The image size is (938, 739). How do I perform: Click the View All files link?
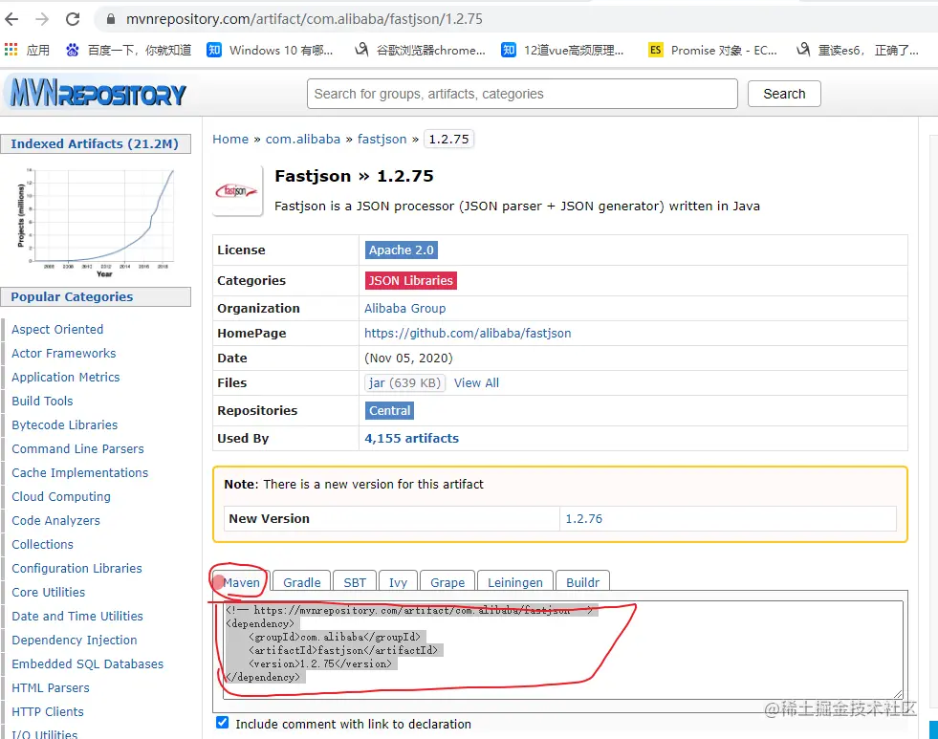pos(476,382)
